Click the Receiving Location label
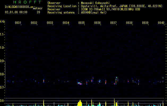The width and height of the screenshot is (167, 106). pos(62,6)
